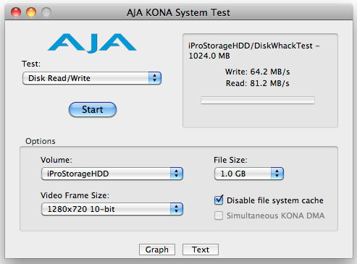Open the iProStorageHDD volume dropdown
Screen dimensions: 357x264
(x=112, y=174)
